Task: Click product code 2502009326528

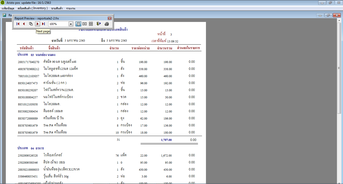Action: pyautogui.click(x=28, y=156)
